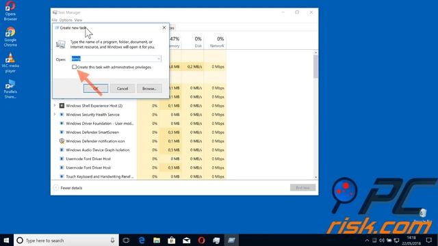
Task: Open the dropdown arrow in the Open field
Action: (x=158, y=59)
